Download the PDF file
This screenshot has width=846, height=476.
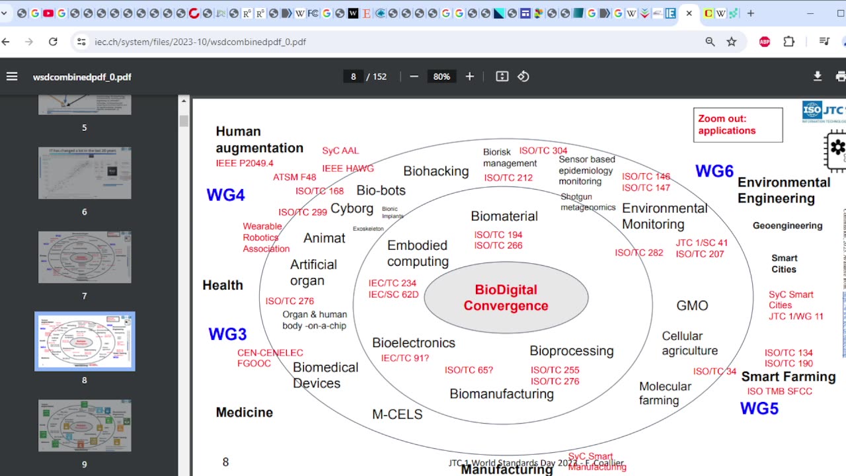818,77
